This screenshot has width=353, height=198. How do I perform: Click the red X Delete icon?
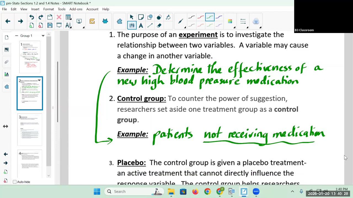click(59, 17)
